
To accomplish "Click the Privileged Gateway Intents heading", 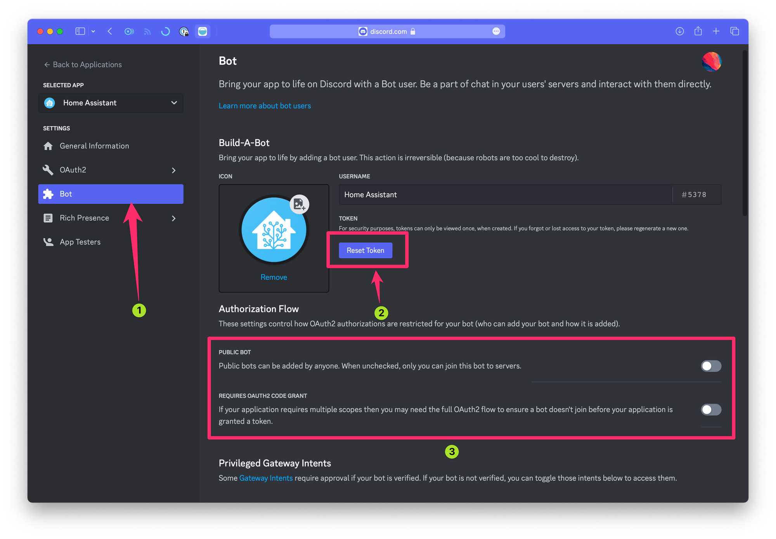I will [275, 463].
